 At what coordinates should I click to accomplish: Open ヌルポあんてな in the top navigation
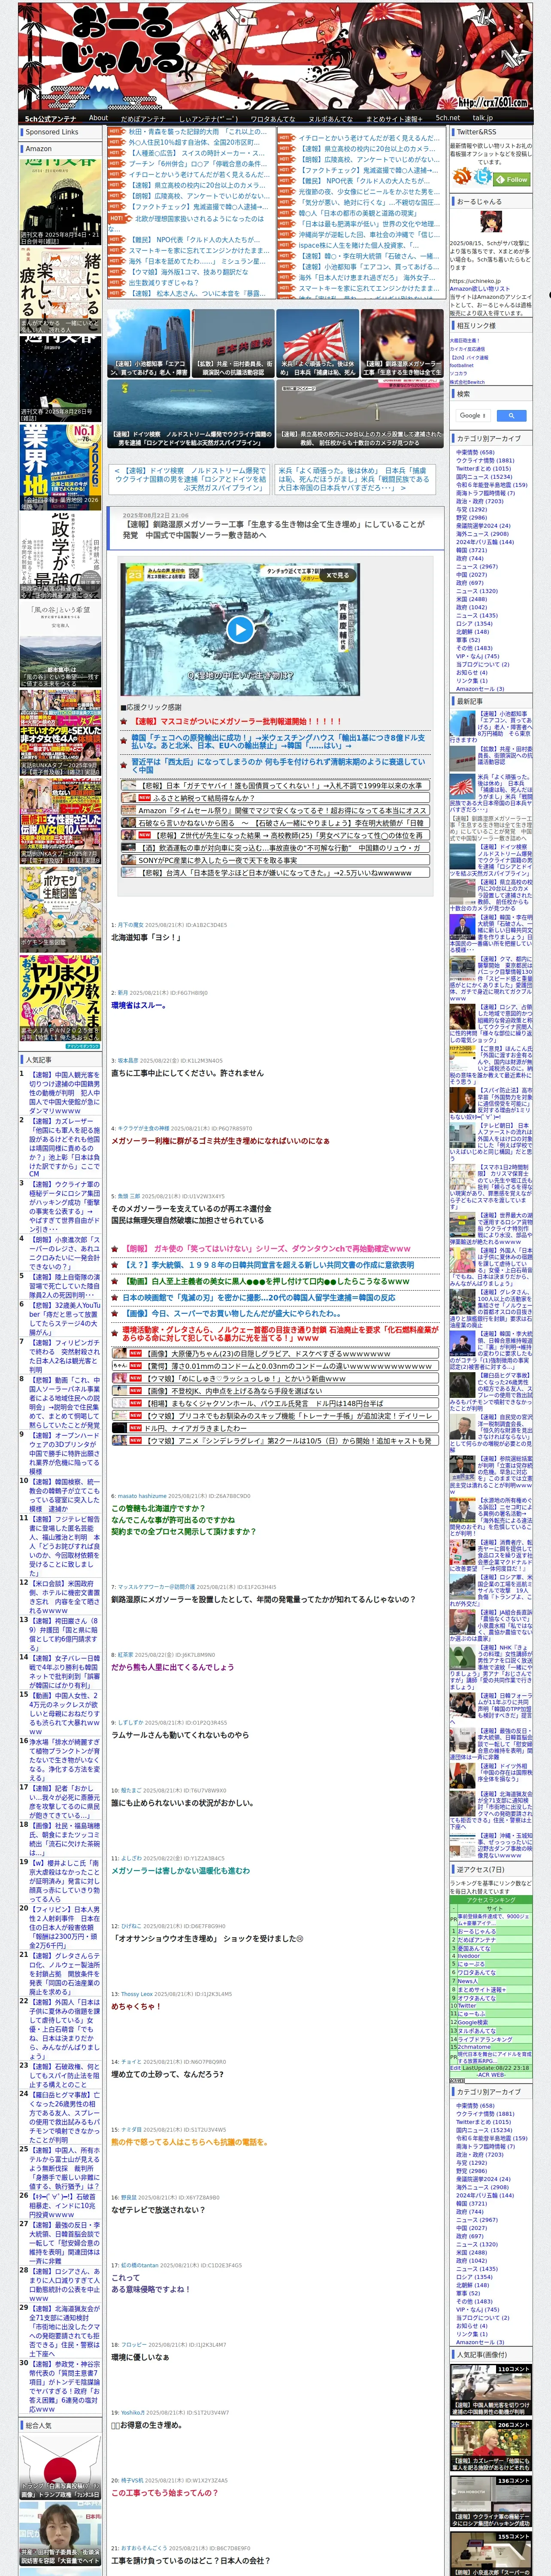point(330,118)
